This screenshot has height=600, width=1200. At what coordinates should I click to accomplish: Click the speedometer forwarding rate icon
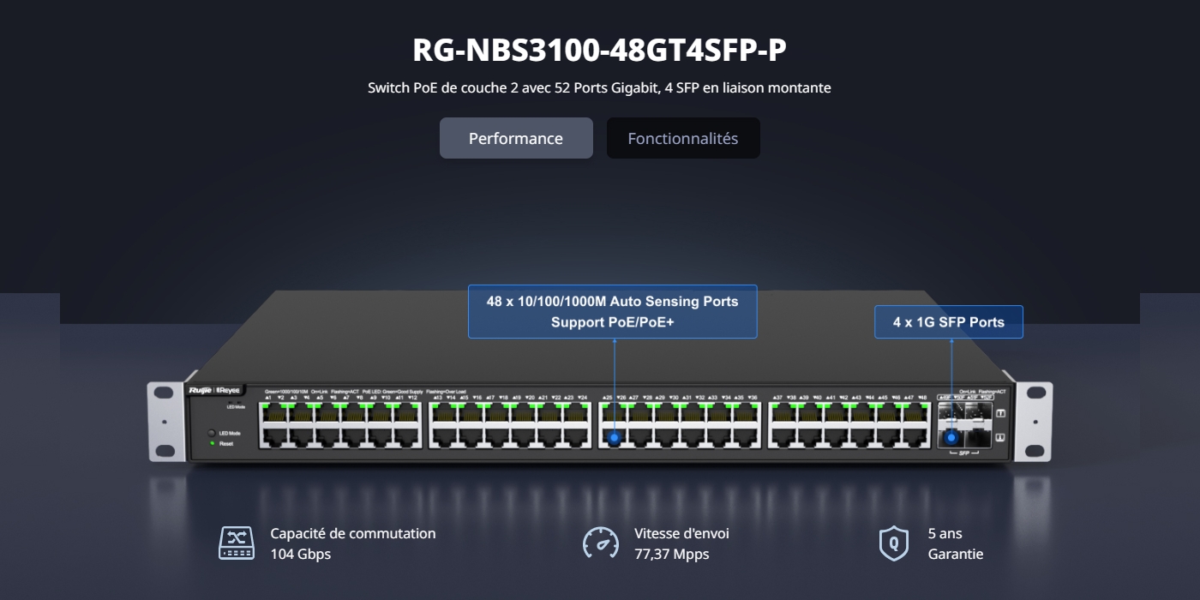600,543
